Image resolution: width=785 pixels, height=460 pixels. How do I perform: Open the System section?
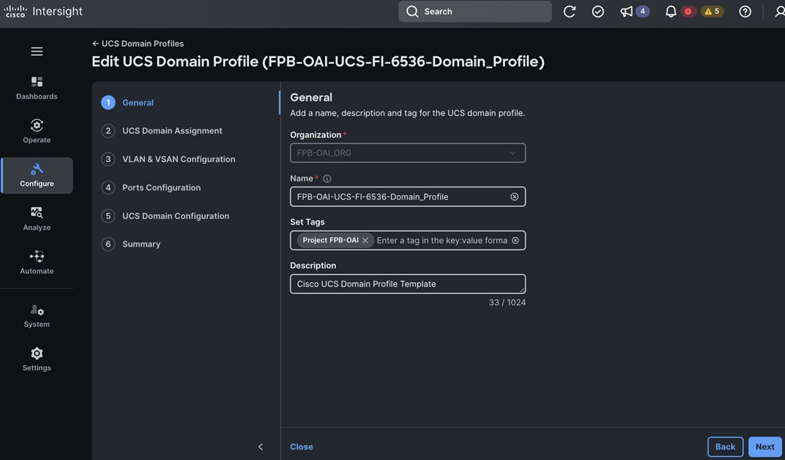pos(37,316)
